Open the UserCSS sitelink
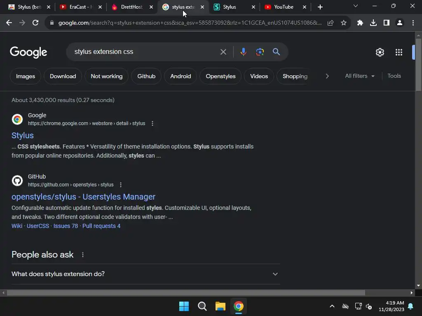This screenshot has width=422, height=316. click(38, 226)
